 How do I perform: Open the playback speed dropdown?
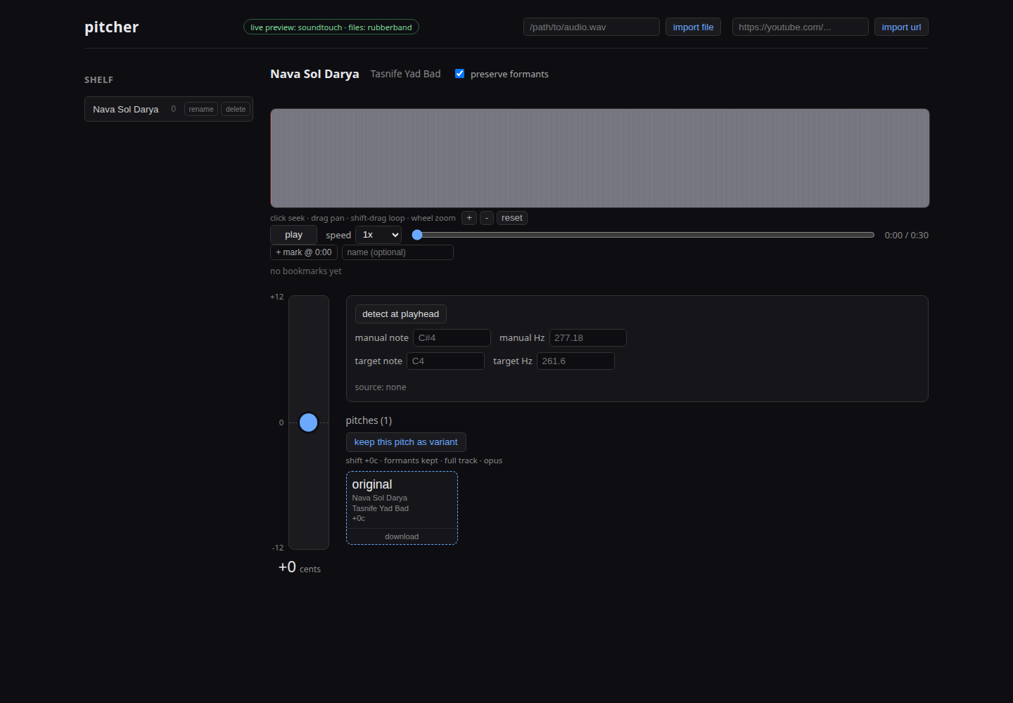click(x=379, y=235)
